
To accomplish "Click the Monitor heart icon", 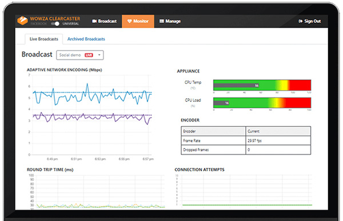I will (x=130, y=21).
